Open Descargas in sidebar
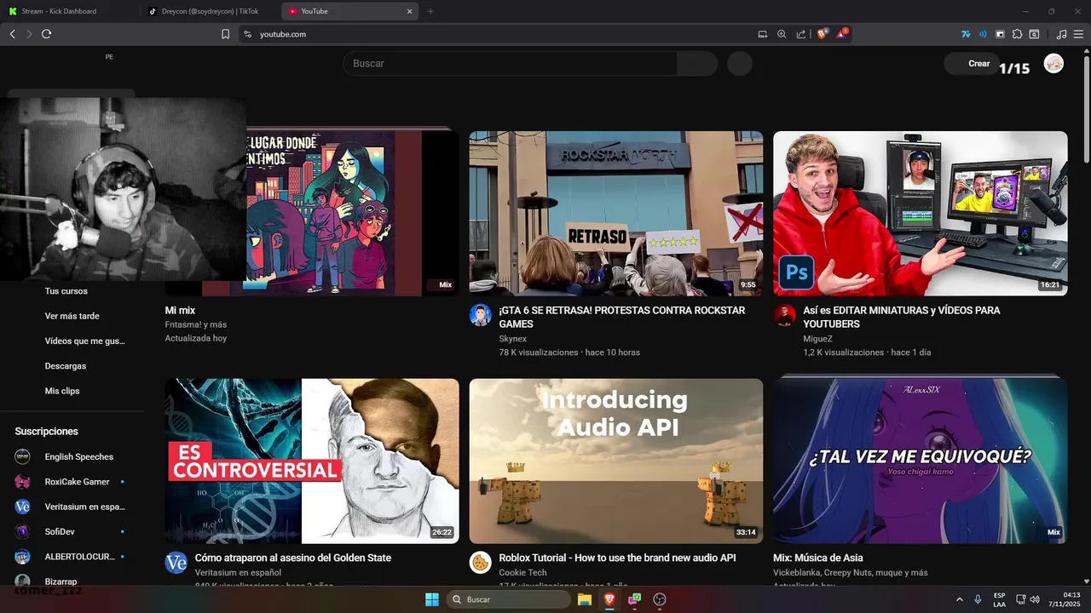This screenshot has width=1091, height=613. point(66,366)
